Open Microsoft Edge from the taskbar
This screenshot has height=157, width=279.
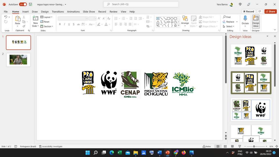coord(112,153)
